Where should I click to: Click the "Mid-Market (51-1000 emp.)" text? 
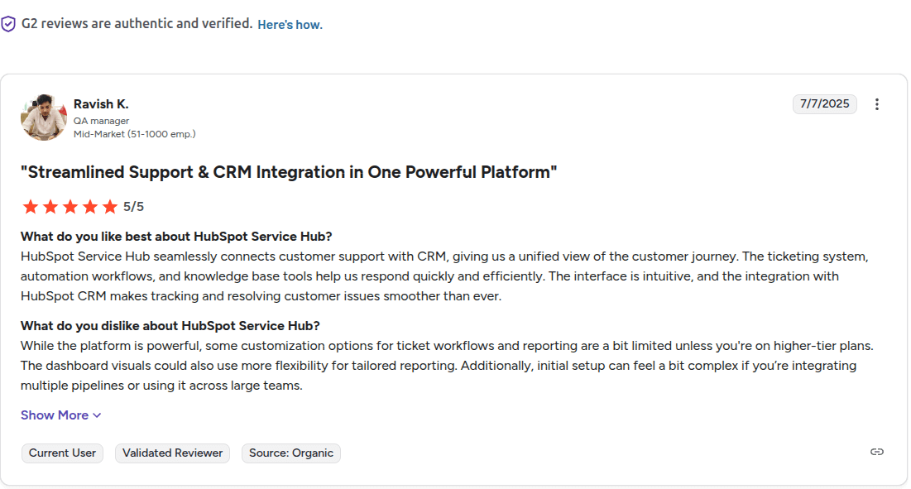(134, 134)
